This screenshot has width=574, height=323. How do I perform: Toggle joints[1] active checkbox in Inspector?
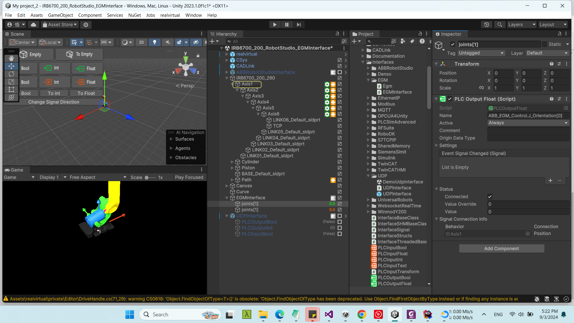tap(453, 44)
